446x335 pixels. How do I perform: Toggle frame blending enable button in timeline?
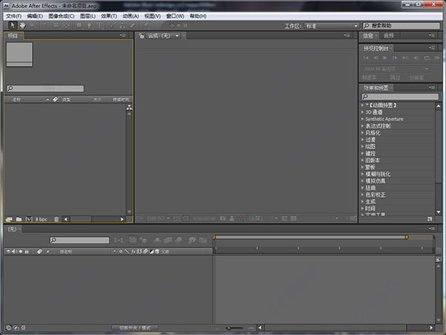click(x=168, y=241)
